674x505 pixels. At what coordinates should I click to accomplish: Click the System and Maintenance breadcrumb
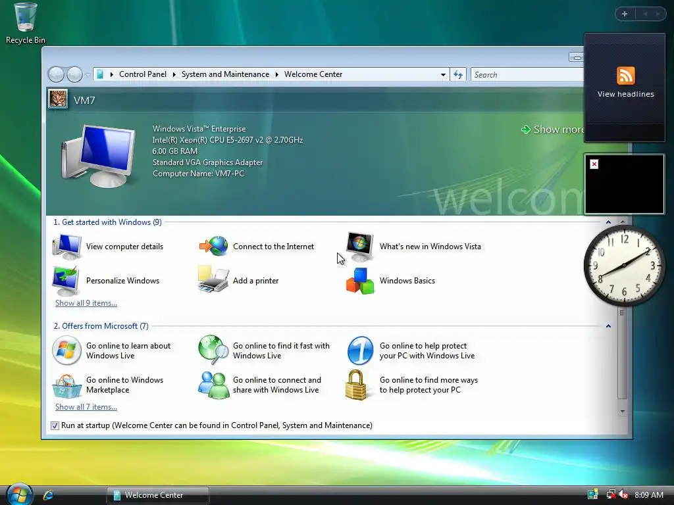tap(225, 74)
